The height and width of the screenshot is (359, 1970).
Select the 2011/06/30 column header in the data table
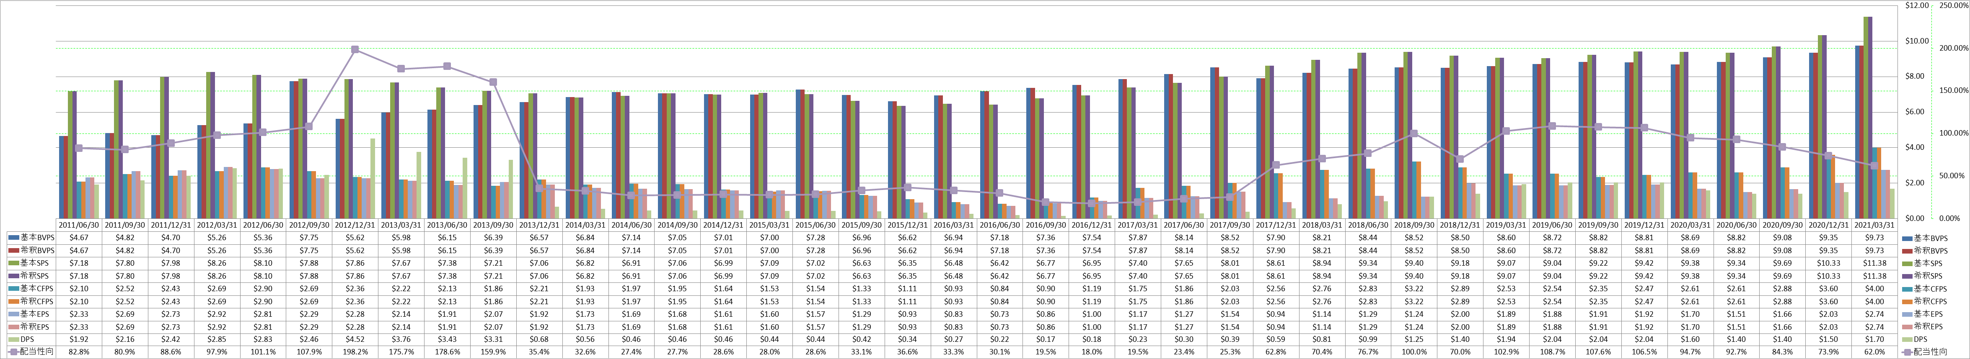click(x=79, y=226)
